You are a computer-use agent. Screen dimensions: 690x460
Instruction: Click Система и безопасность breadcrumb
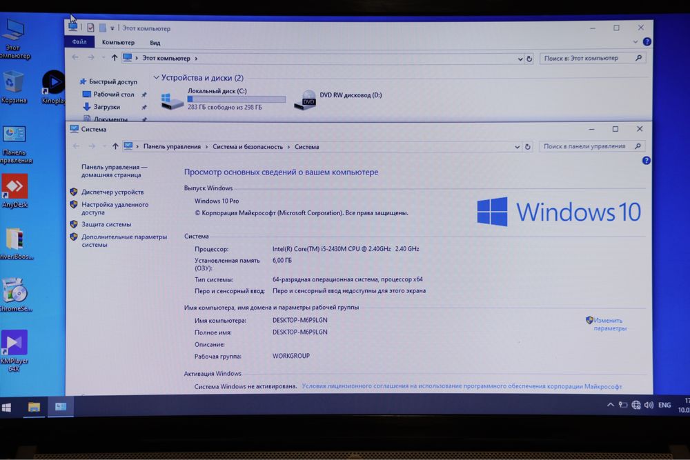click(x=248, y=147)
